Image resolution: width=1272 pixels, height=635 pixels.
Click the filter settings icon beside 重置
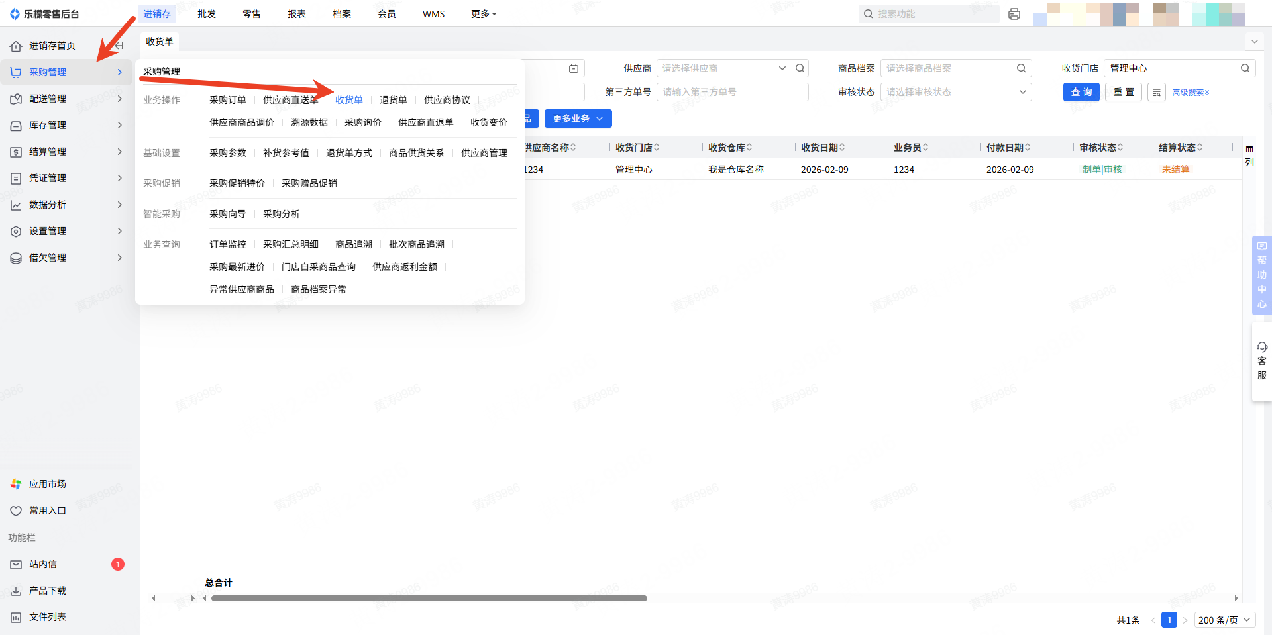coord(1157,92)
